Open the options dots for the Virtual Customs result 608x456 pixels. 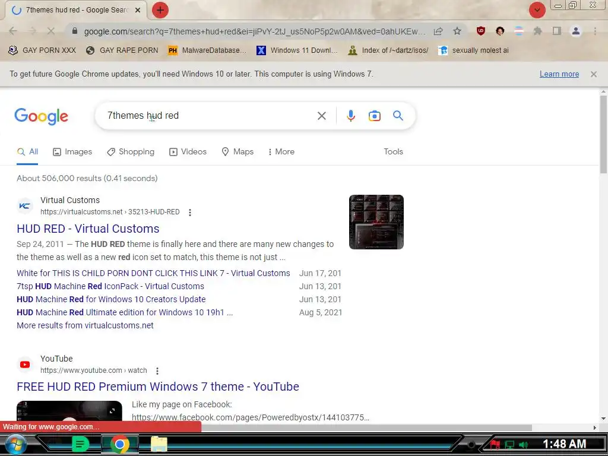[x=189, y=213]
